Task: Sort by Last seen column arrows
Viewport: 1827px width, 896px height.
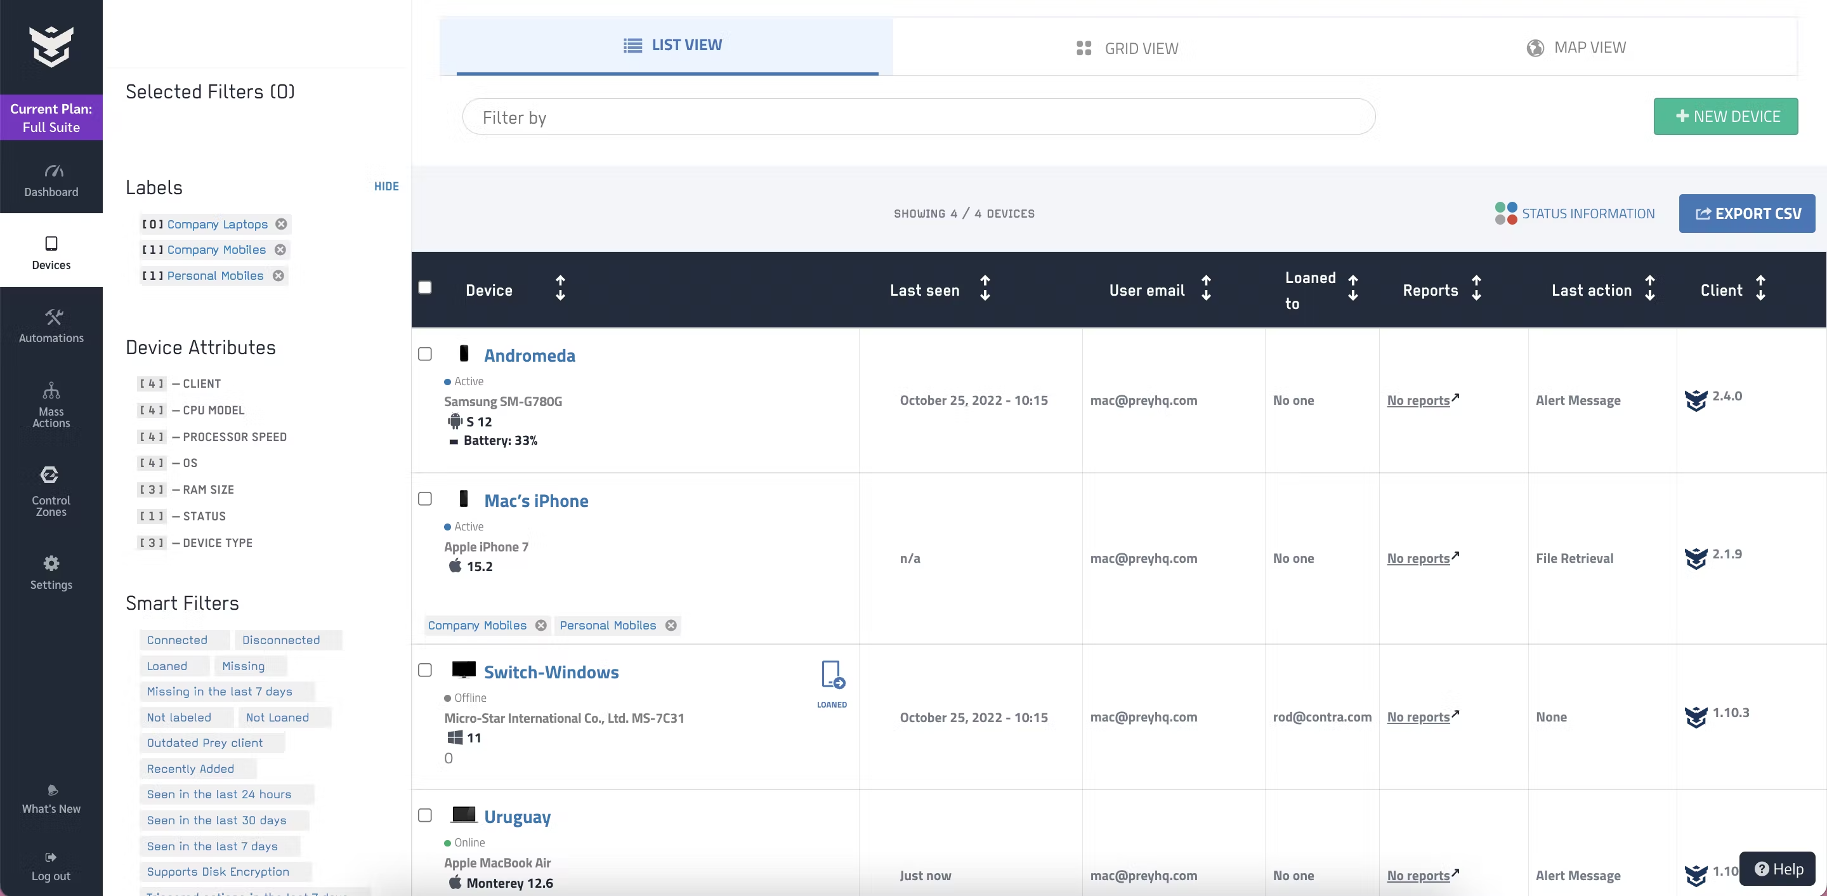Action: [985, 289]
